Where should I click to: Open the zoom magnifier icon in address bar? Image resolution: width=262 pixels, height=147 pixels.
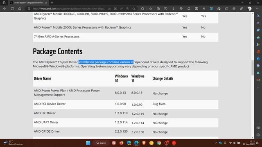[x=127, y=9]
